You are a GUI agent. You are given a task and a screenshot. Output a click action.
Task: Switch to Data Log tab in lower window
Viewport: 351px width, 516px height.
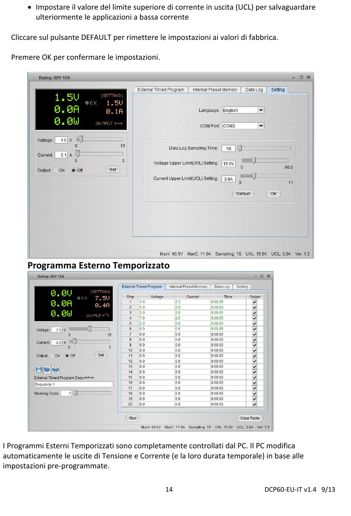tap(222, 287)
